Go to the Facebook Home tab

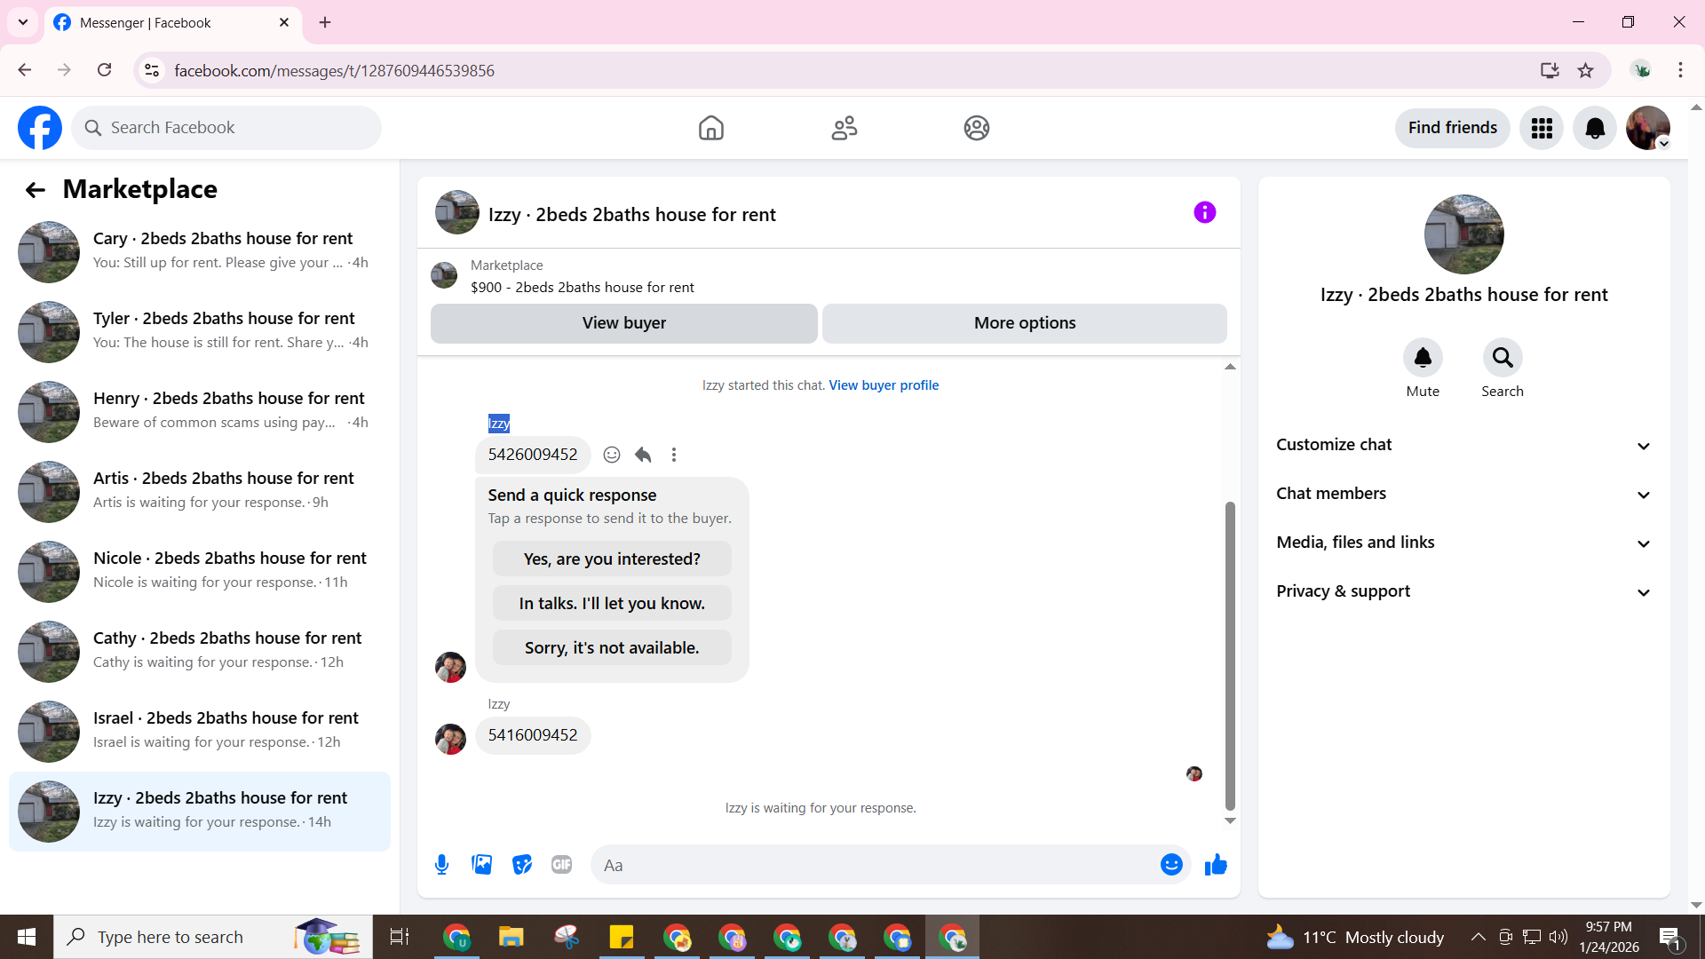tap(710, 128)
